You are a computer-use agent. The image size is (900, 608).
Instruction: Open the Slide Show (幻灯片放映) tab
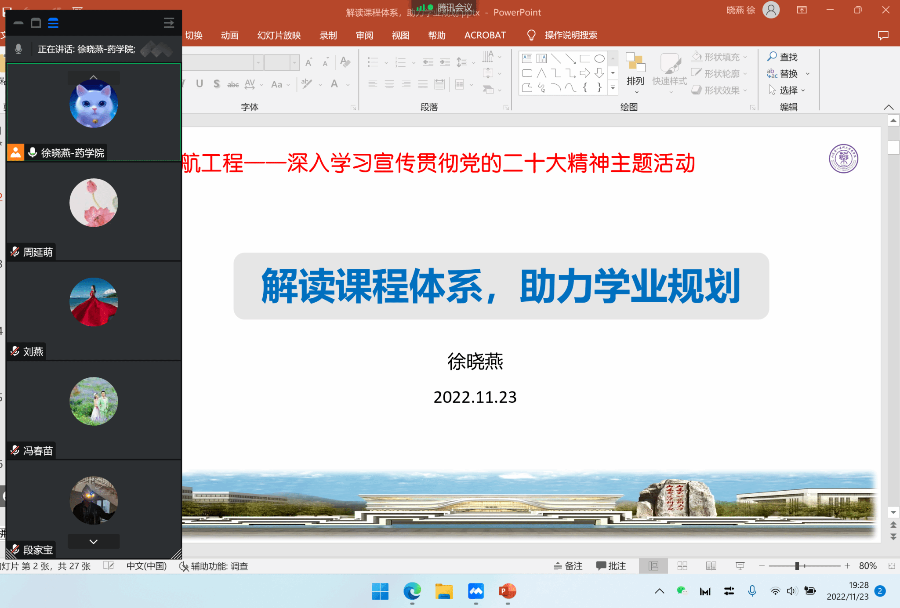pos(279,35)
